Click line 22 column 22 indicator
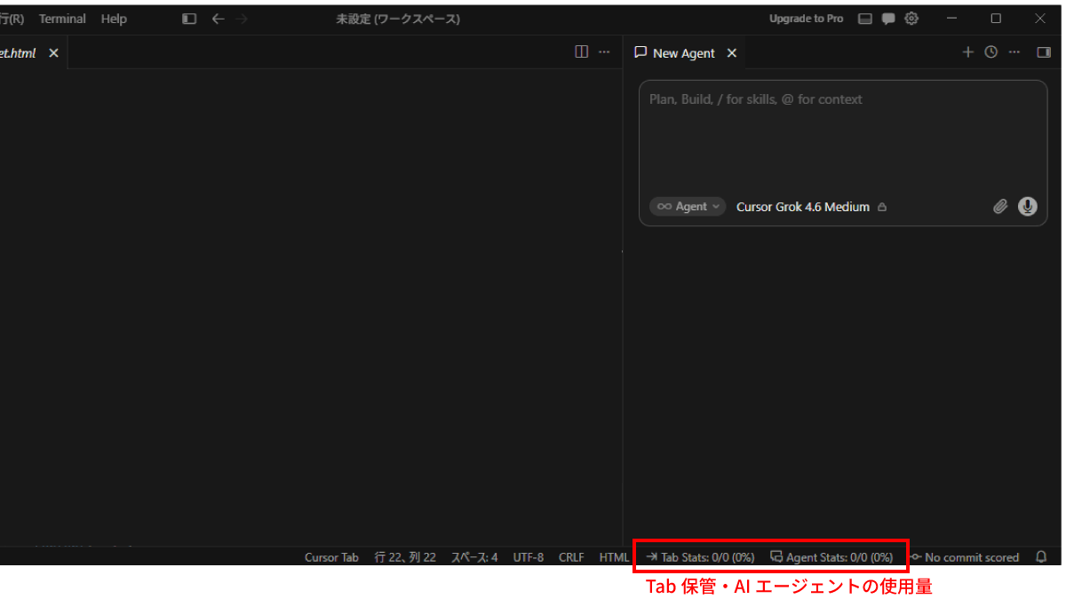This screenshot has height=599, width=1066. (x=405, y=557)
